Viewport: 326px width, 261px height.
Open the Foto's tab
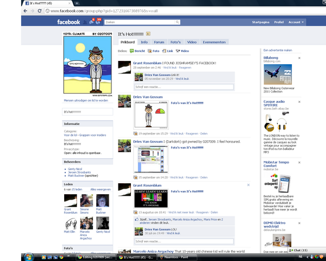click(x=175, y=42)
